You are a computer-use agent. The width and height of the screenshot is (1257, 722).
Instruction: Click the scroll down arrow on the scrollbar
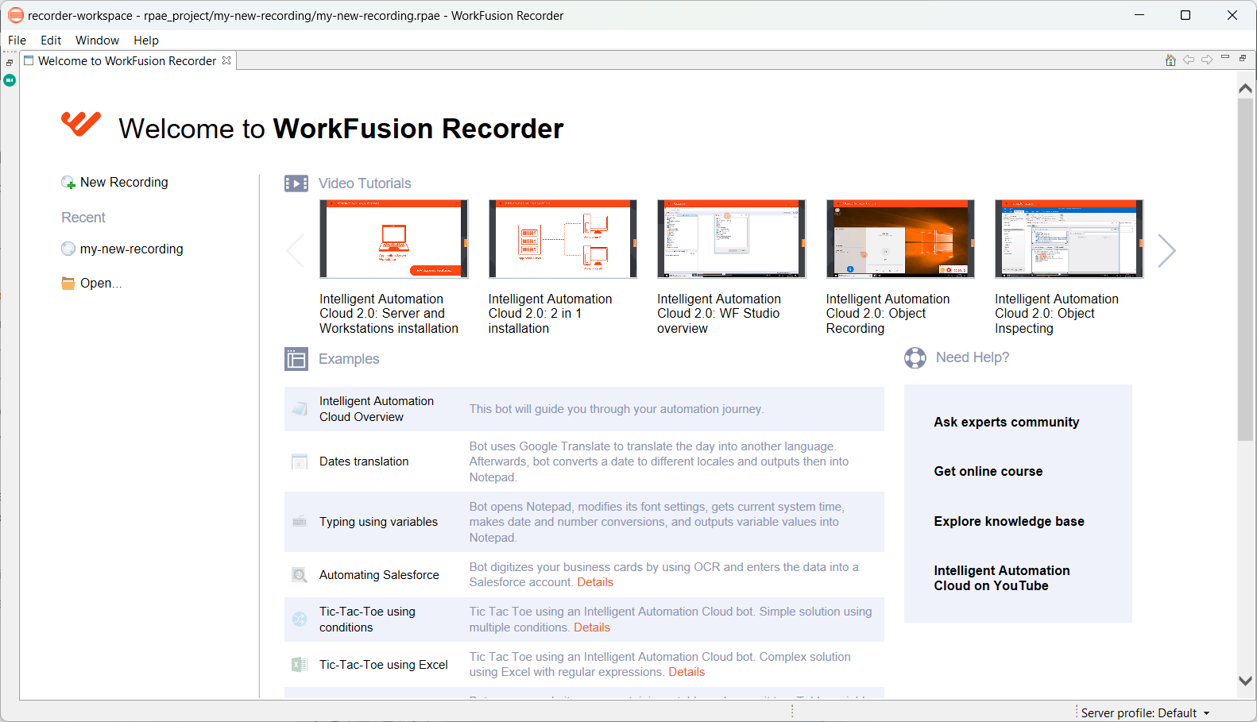(x=1245, y=681)
